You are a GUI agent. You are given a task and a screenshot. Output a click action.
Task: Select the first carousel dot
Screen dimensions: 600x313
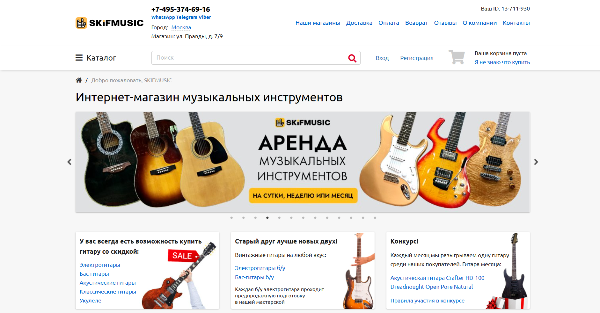click(x=231, y=218)
